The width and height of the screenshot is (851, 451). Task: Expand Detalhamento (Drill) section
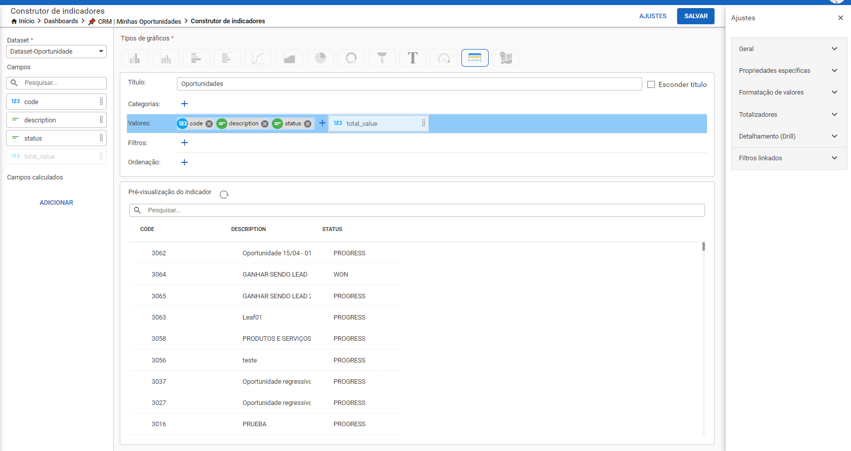click(789, 137)
